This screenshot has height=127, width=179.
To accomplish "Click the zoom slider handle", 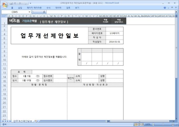I will point(163,124).
